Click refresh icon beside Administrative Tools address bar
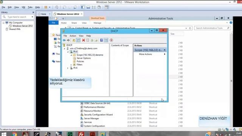This screenshot has height=136, width=242. point(190,28)
